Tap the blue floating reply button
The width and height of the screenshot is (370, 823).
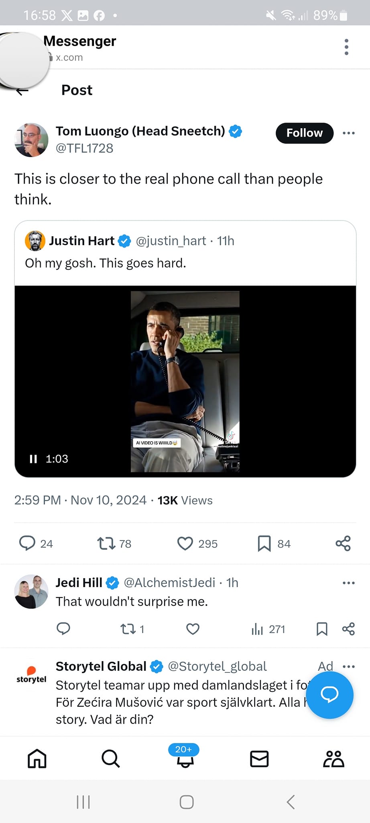click(x=329, y=694)
